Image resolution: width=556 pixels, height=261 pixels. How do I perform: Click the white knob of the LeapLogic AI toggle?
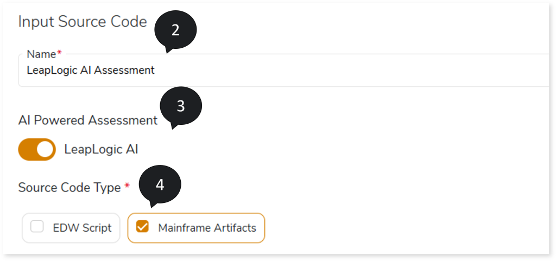45,149
